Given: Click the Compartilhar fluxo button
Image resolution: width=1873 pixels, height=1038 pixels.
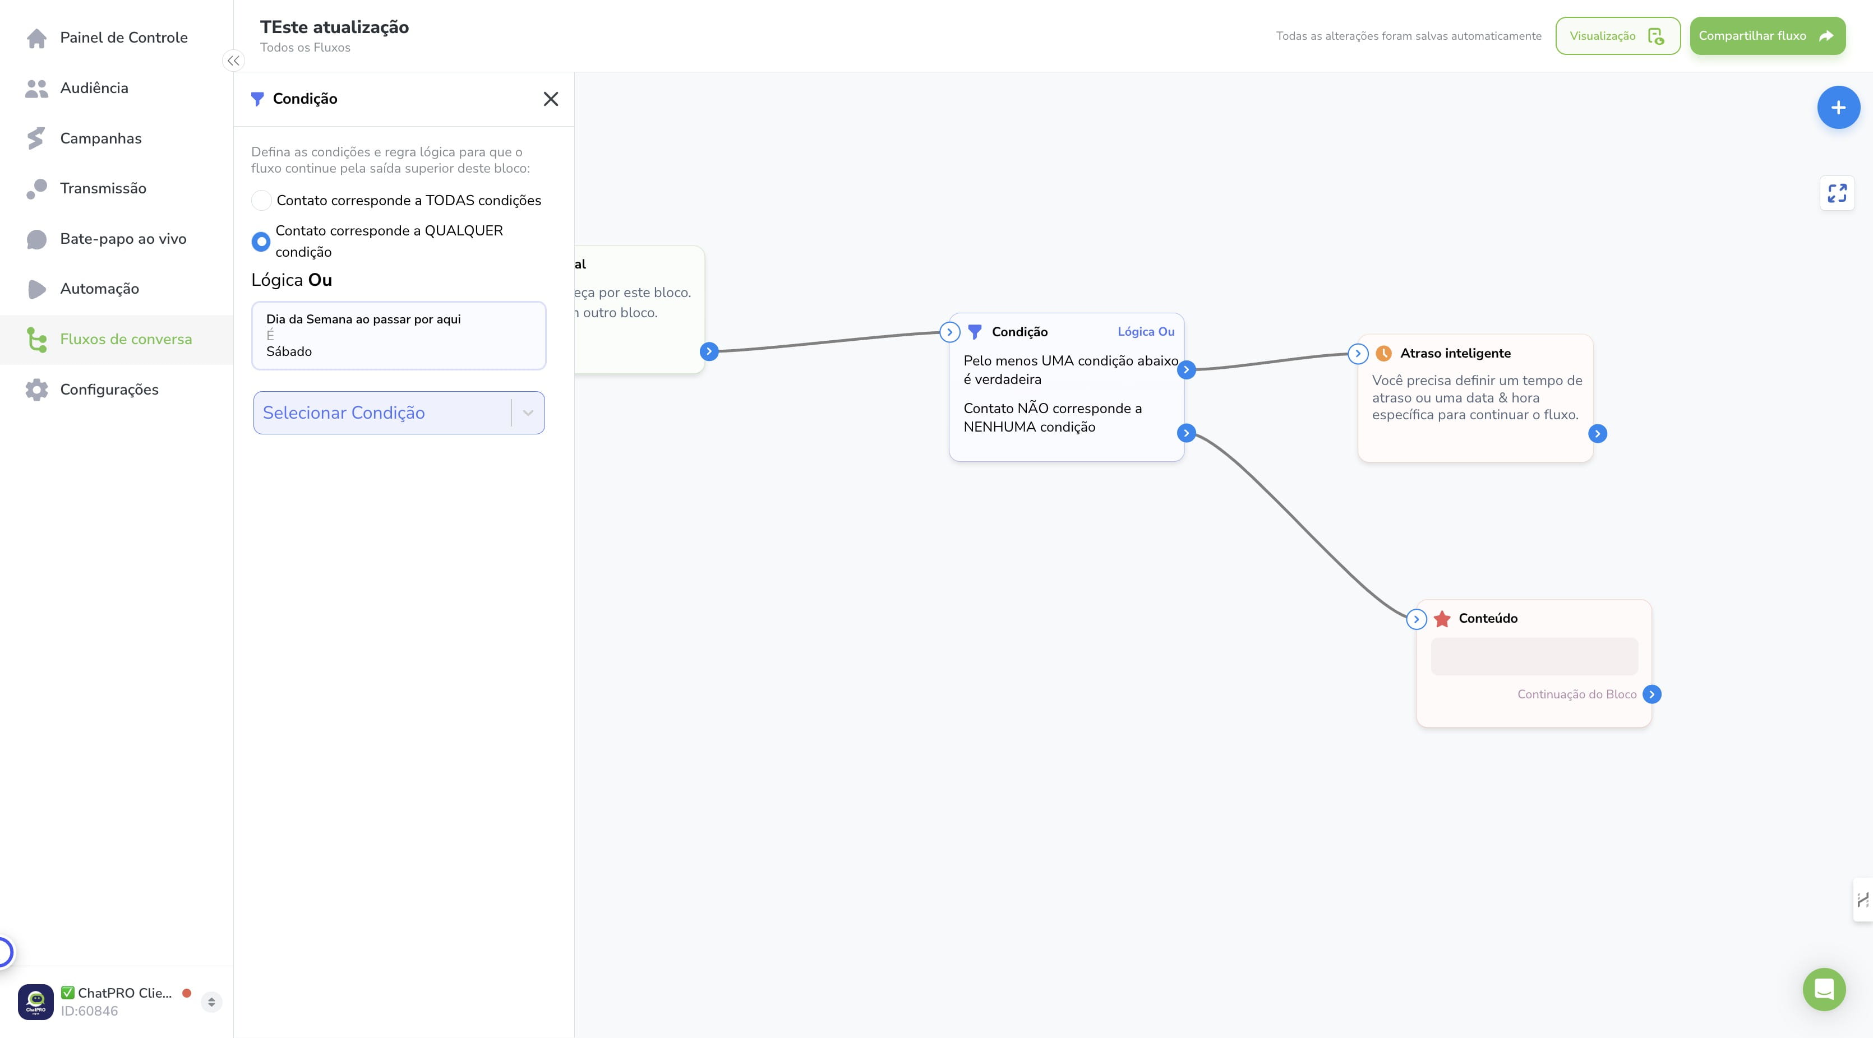Looking at the screenshot, I should (x=1767, y=36).
